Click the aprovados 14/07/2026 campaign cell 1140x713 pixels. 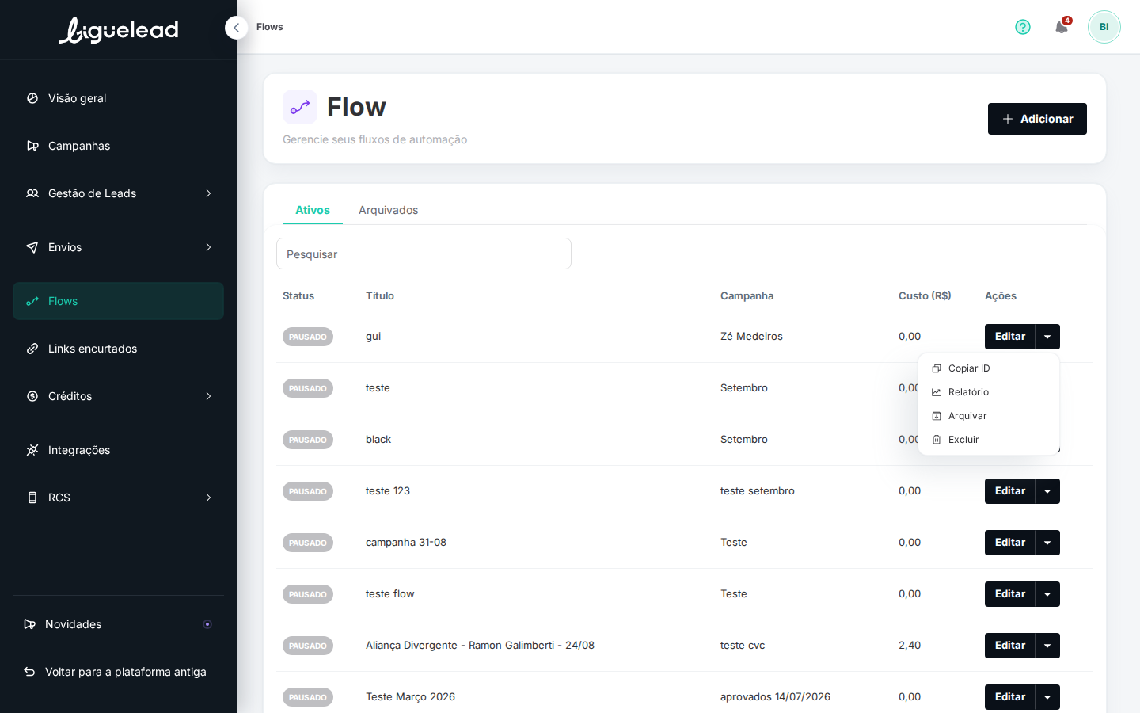click(x=775, y=697)
